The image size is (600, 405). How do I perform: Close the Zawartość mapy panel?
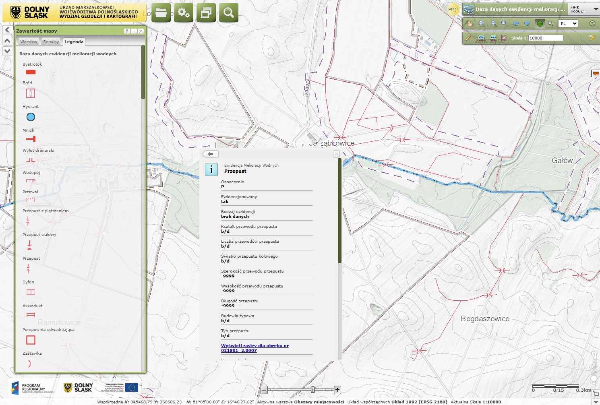141,31
